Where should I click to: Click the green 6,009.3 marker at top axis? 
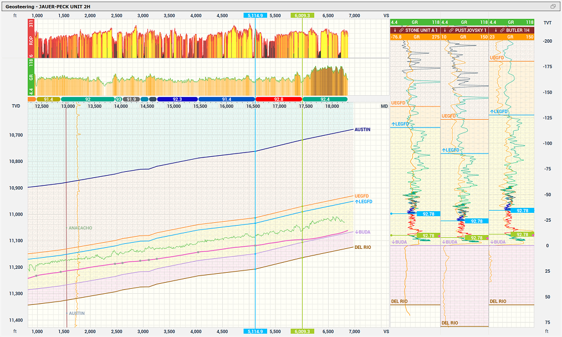pyautogui.click(x=303, y=16)
